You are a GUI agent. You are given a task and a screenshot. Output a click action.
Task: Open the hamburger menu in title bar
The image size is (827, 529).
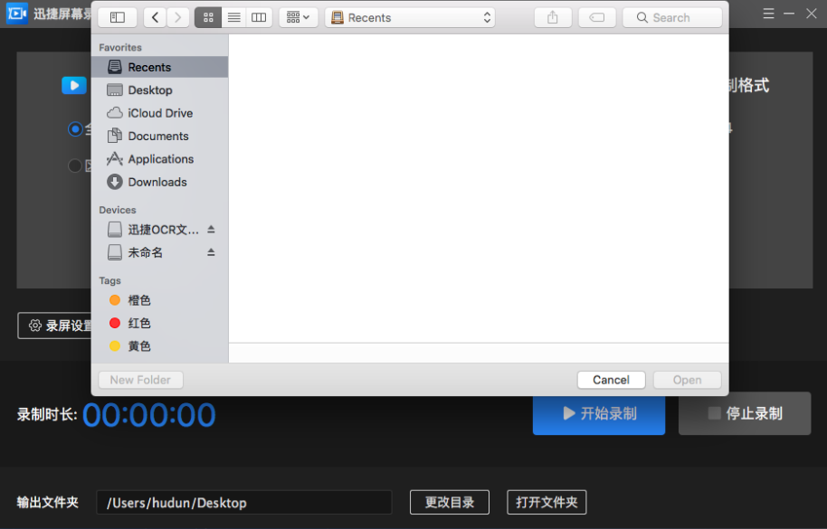point(768,14)
